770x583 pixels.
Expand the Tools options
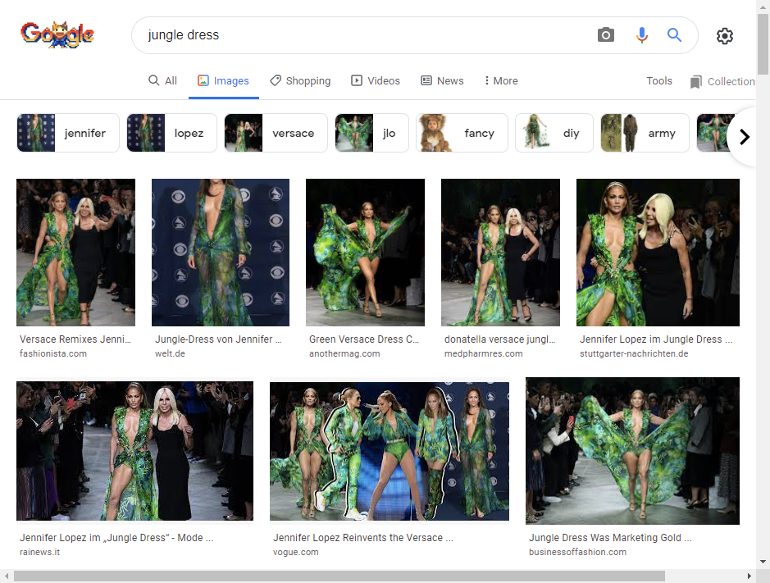point(658,80)
